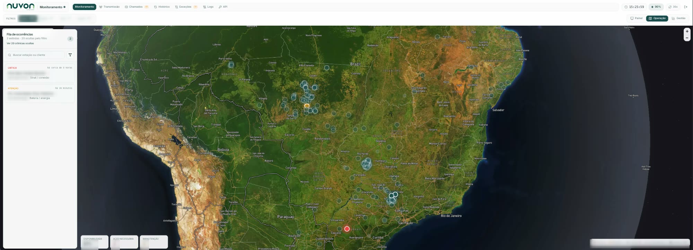Click the orange attention station marker on the map
Screen dimensions: 693x250
(x=307, y=105)
